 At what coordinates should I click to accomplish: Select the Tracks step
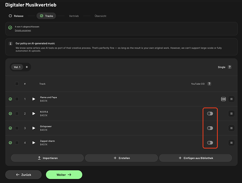tap(46, 16)
